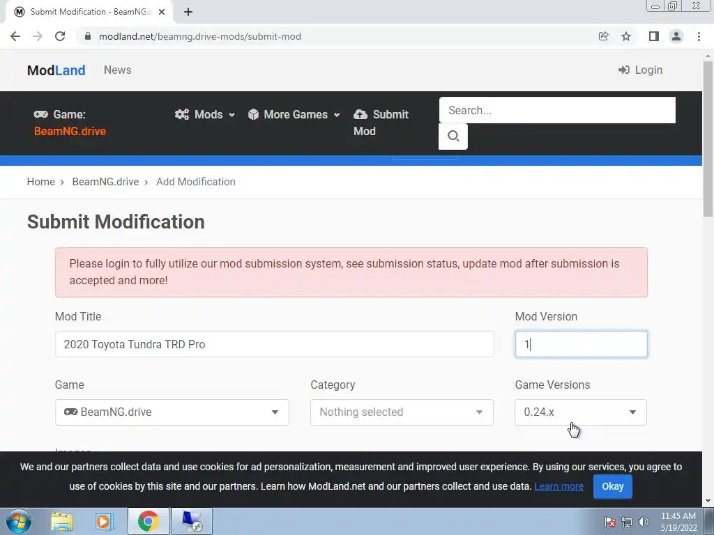Click the orange BeamNG.drive game link

point(70,131)
